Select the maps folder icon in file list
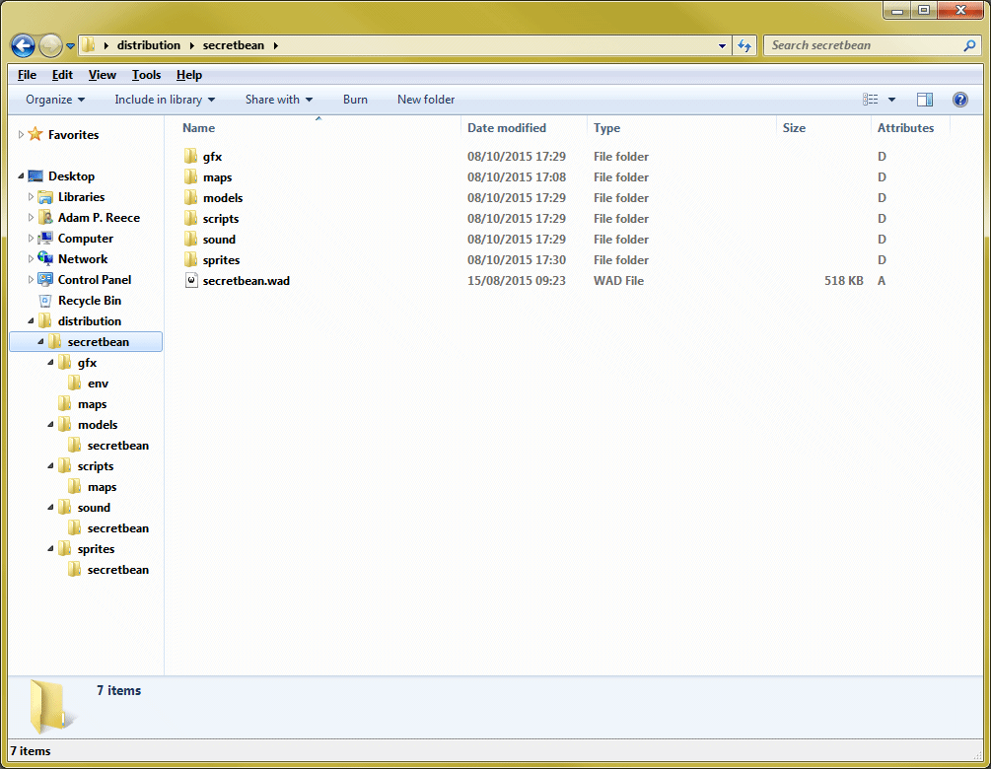 coord(191,176)
